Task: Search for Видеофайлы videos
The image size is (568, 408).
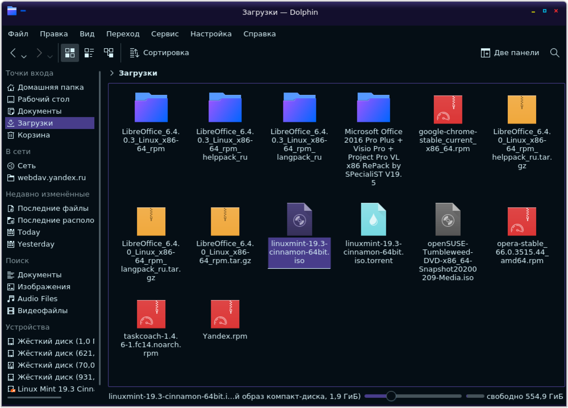Action: point(50,311)
